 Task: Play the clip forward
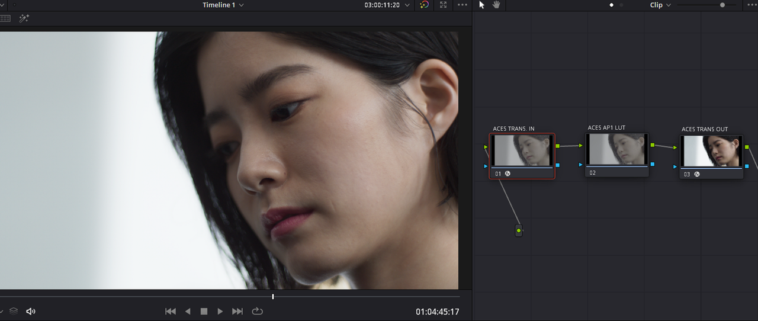click(x=220, y=311)
